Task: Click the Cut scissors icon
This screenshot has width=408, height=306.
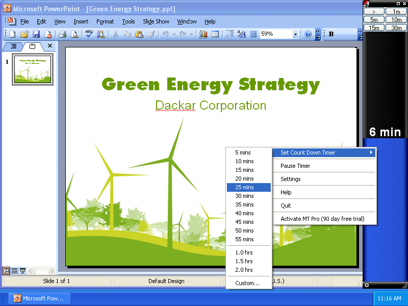Action: (x=115, y=34)
